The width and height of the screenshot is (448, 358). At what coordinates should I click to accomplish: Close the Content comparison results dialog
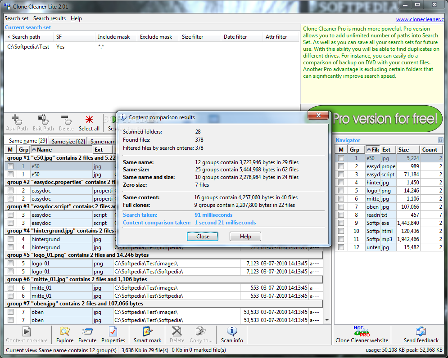(318, 115)
